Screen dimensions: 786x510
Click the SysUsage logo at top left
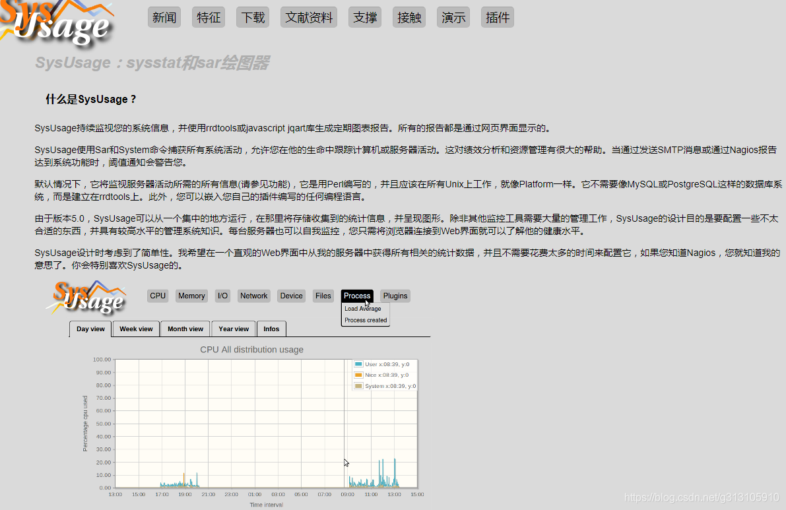56,24
